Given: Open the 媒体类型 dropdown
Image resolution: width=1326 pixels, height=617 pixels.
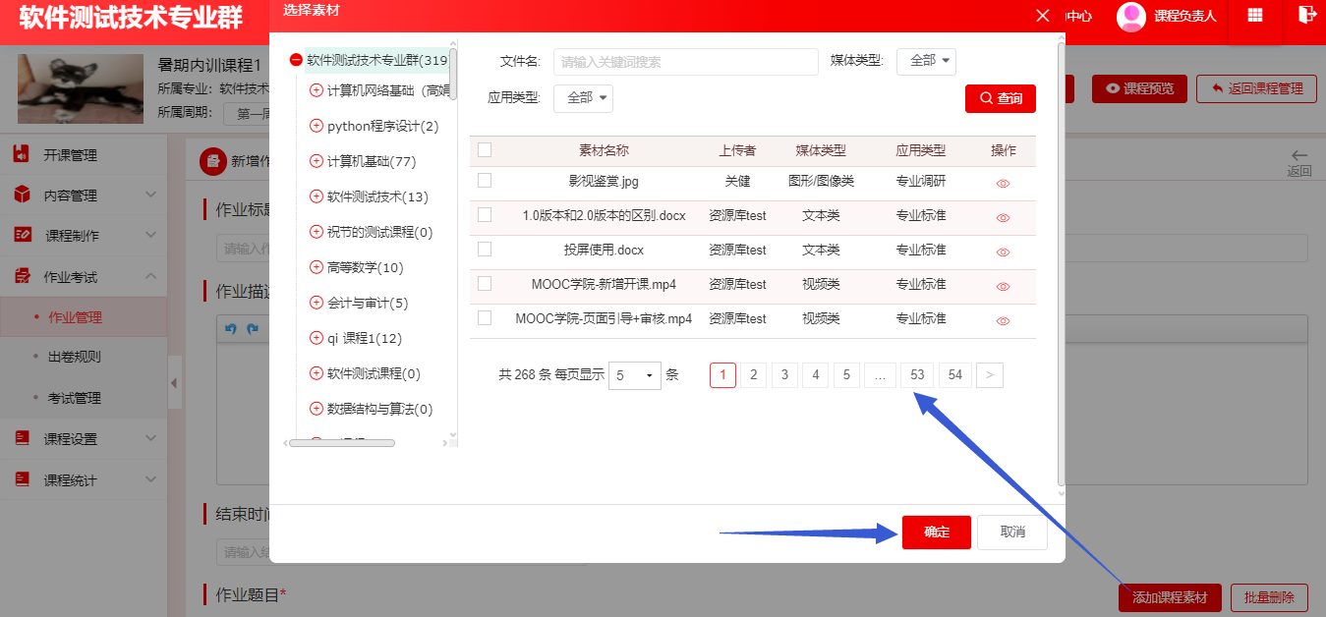Looking at the screenshot, I should click(x=925, y=61).
